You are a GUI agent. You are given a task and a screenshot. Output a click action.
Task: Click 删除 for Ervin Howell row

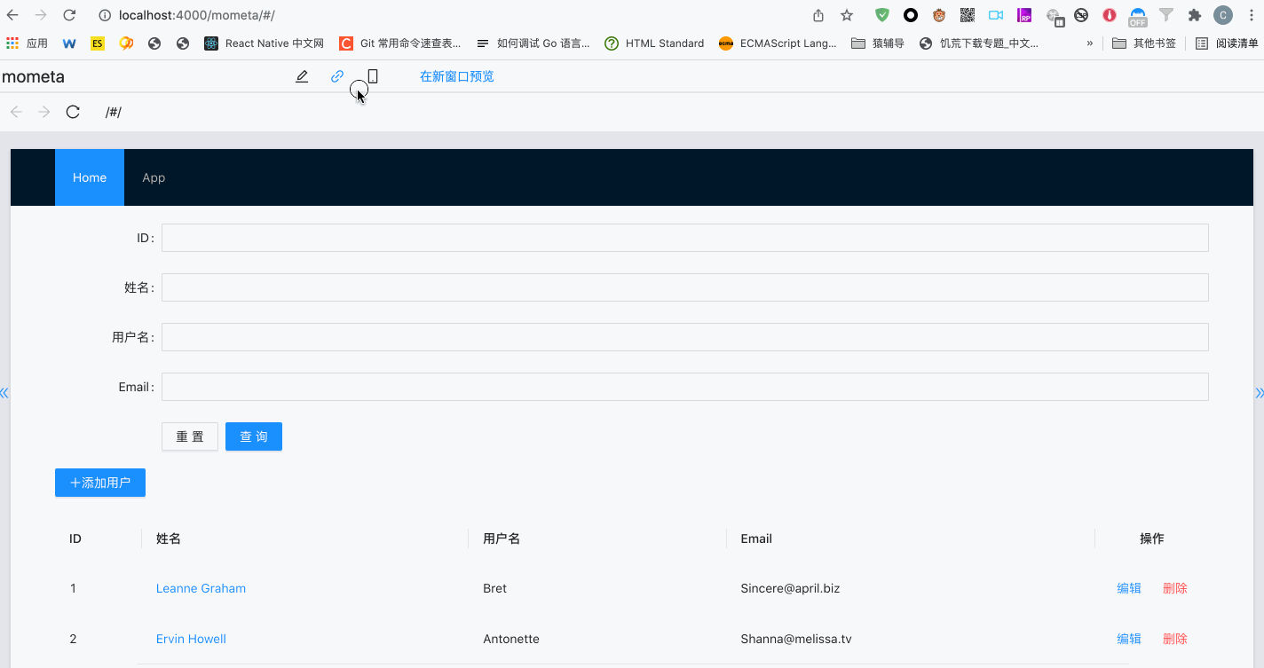(x=1175, y=639)
